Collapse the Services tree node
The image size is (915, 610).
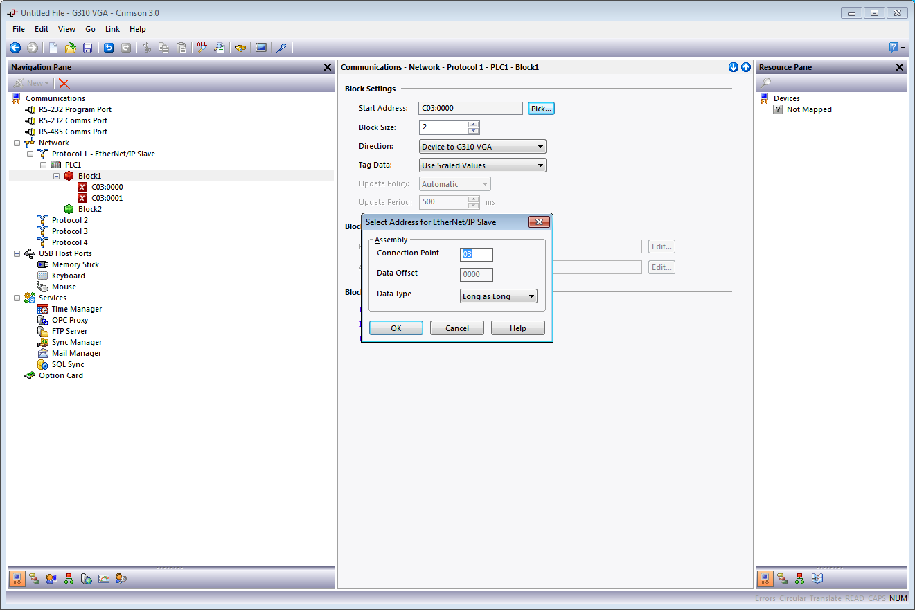[x=17, y=298]
